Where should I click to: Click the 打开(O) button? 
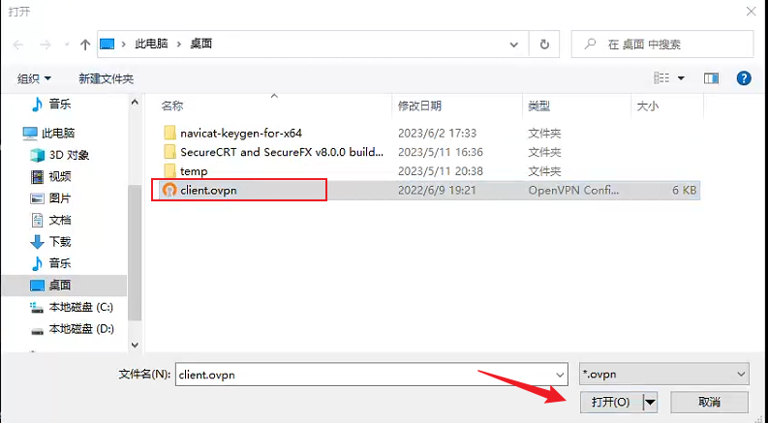point(610,402)
